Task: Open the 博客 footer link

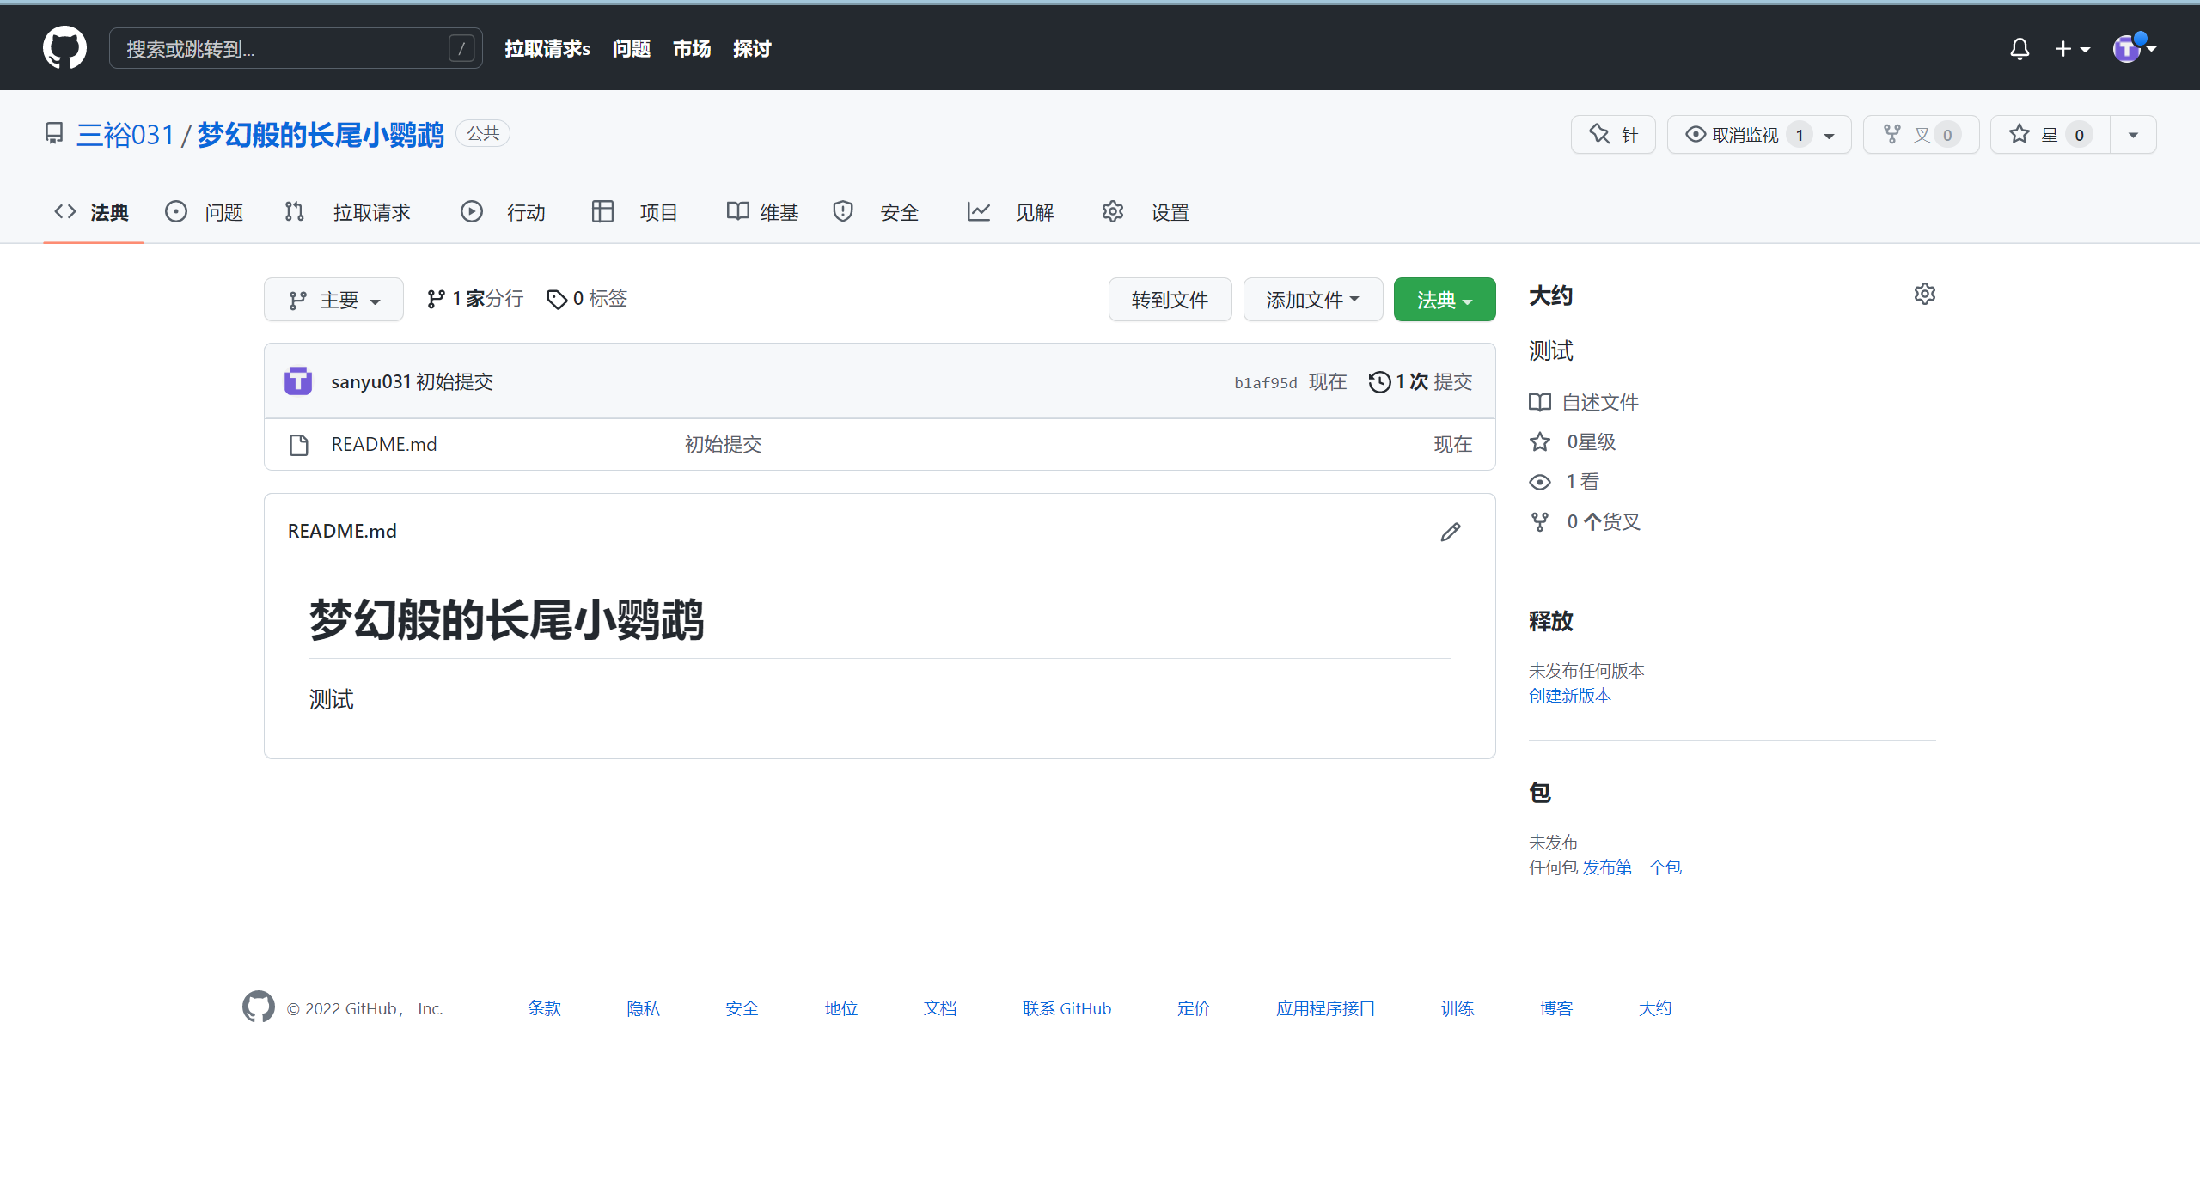Action: pos(1556,1008)
